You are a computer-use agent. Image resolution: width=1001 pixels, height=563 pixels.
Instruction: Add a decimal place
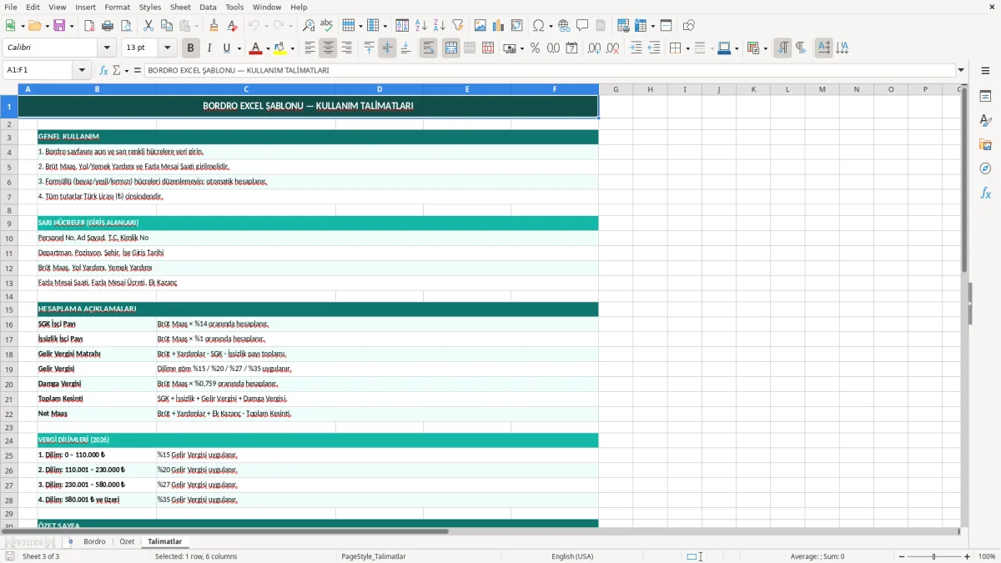tap(594, 48)
